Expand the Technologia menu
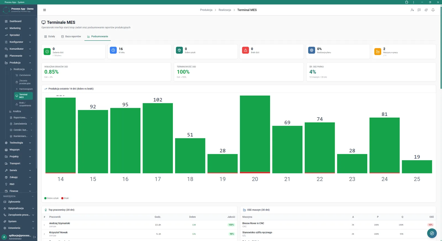This screenshot has height=241, width=442. click(18, 143)
